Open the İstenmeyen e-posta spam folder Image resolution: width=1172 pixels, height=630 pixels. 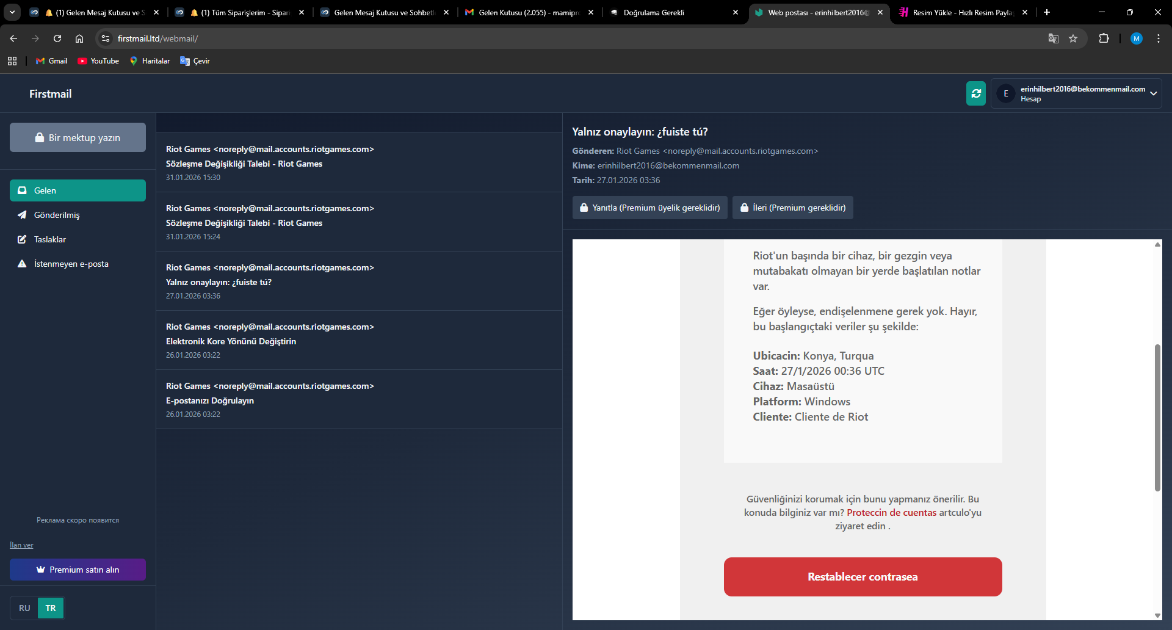tap(78, 264)
